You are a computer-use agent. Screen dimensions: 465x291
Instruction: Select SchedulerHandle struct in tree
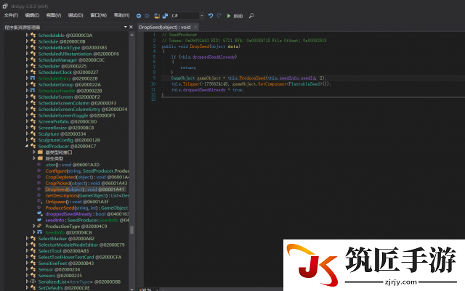click(x=70, y=91)
